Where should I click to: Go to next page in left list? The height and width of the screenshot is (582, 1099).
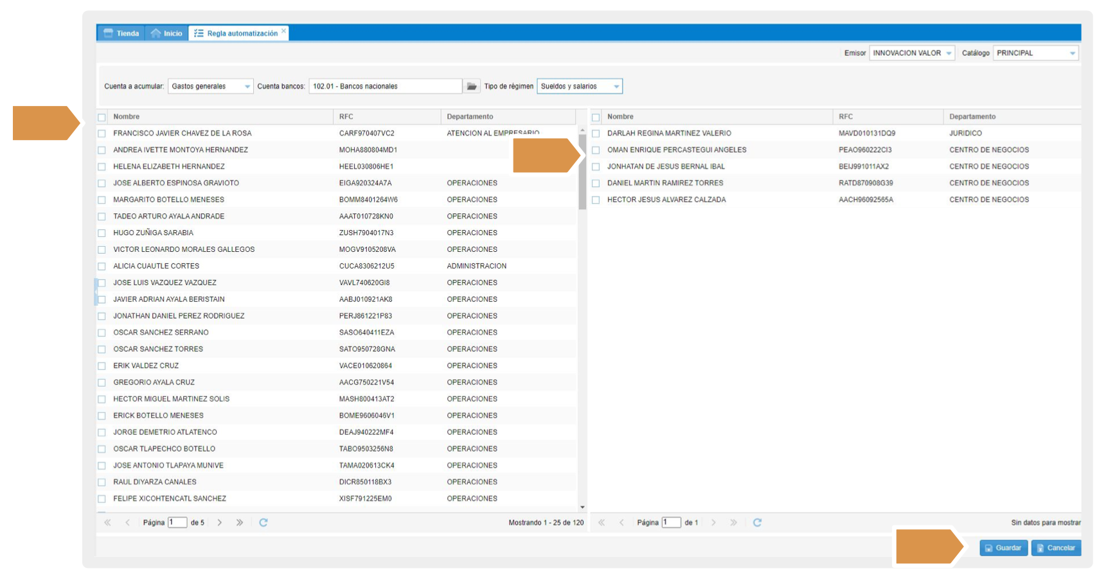(x=220, y=522)
